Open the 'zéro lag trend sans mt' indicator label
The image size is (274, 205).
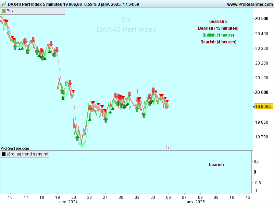[x=27, y=154]
